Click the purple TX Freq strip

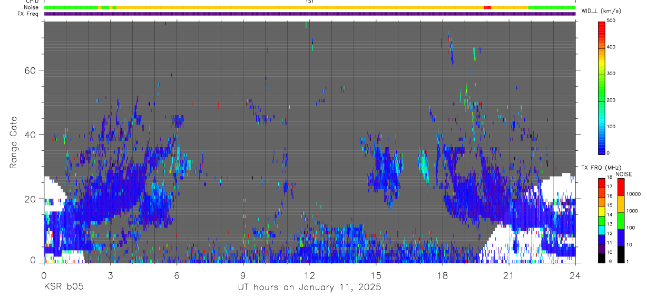tap(310, 14)
